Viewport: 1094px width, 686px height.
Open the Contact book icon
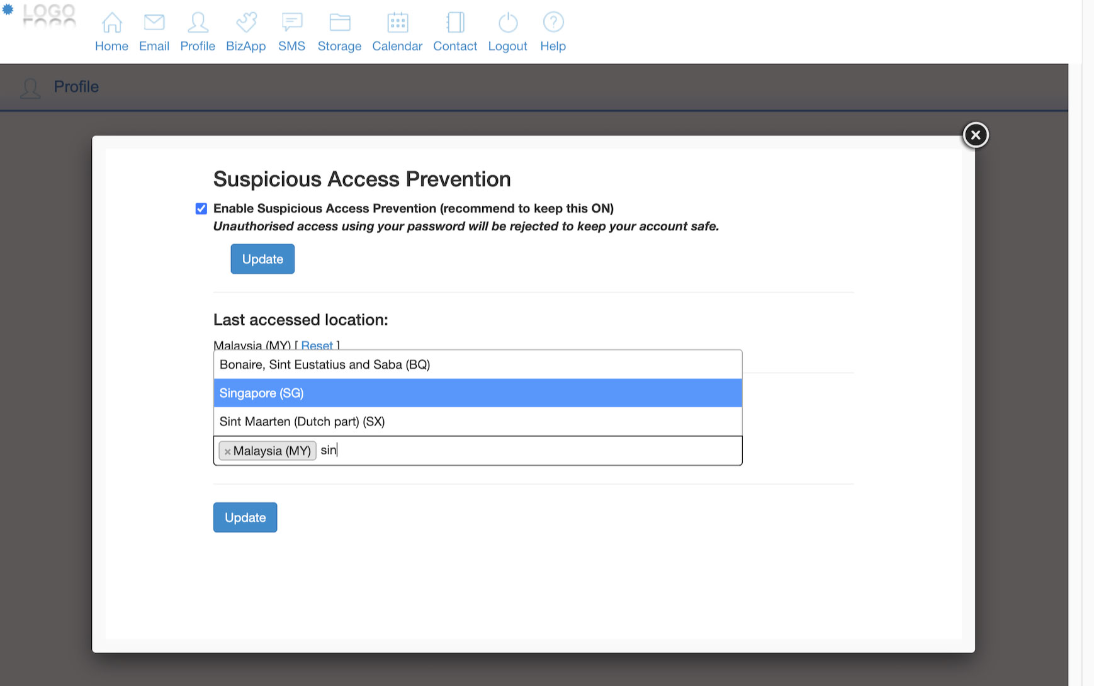click(x=455, y=23)
